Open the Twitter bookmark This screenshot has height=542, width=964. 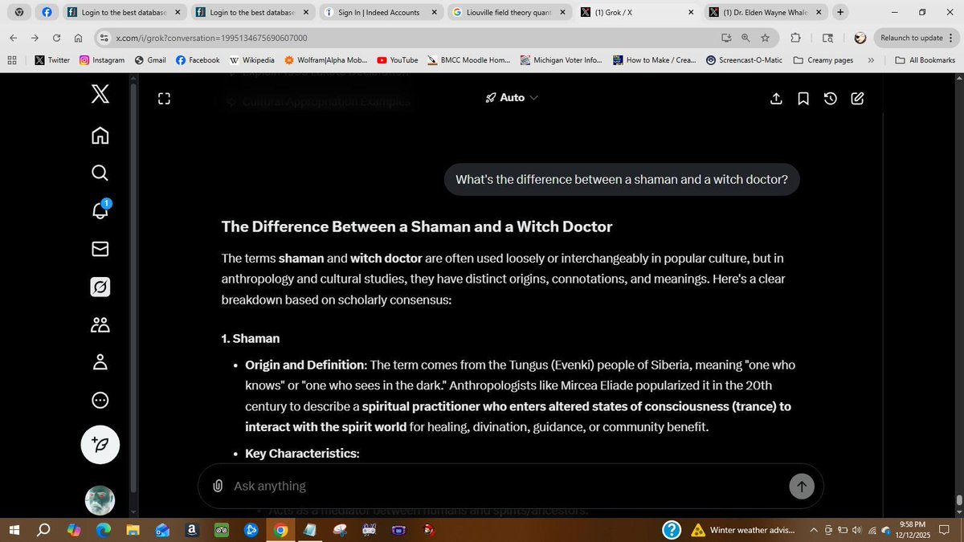point(52,60)
